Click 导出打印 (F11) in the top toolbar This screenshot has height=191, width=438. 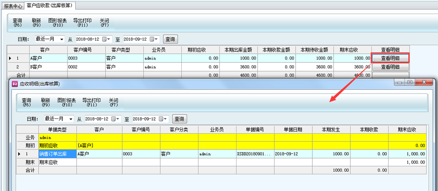tap(82, 23)
